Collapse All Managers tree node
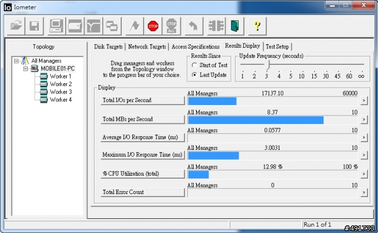 pyautogui.click(x=16, y=61)
